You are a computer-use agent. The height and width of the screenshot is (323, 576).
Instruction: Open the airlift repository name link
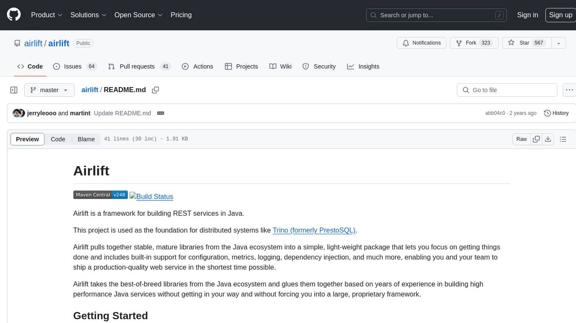tap(59, 43)
